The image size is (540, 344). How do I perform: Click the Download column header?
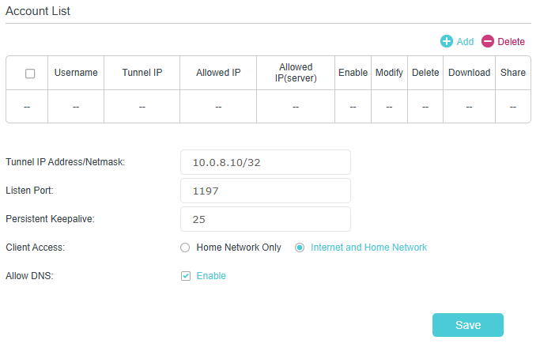coord(469,73)
